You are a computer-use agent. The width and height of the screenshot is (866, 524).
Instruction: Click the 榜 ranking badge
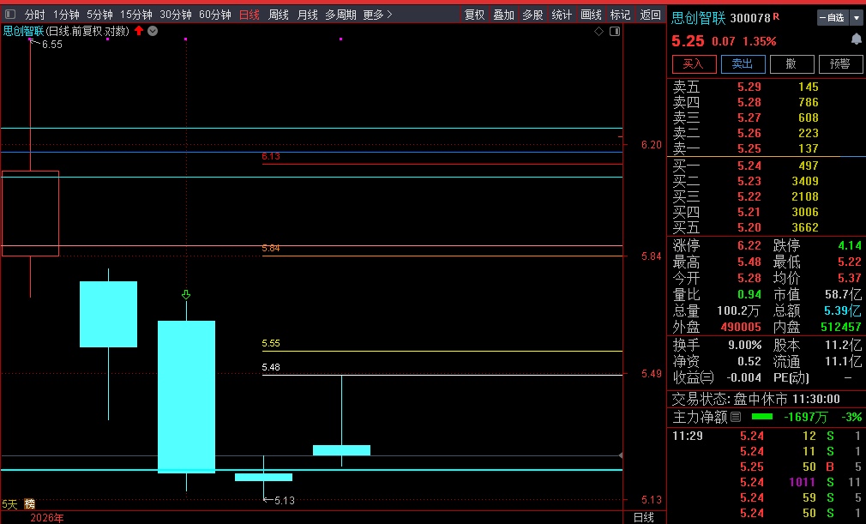(x=30, y=503)
